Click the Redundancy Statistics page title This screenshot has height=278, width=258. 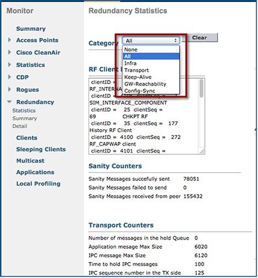click(128, 11)
